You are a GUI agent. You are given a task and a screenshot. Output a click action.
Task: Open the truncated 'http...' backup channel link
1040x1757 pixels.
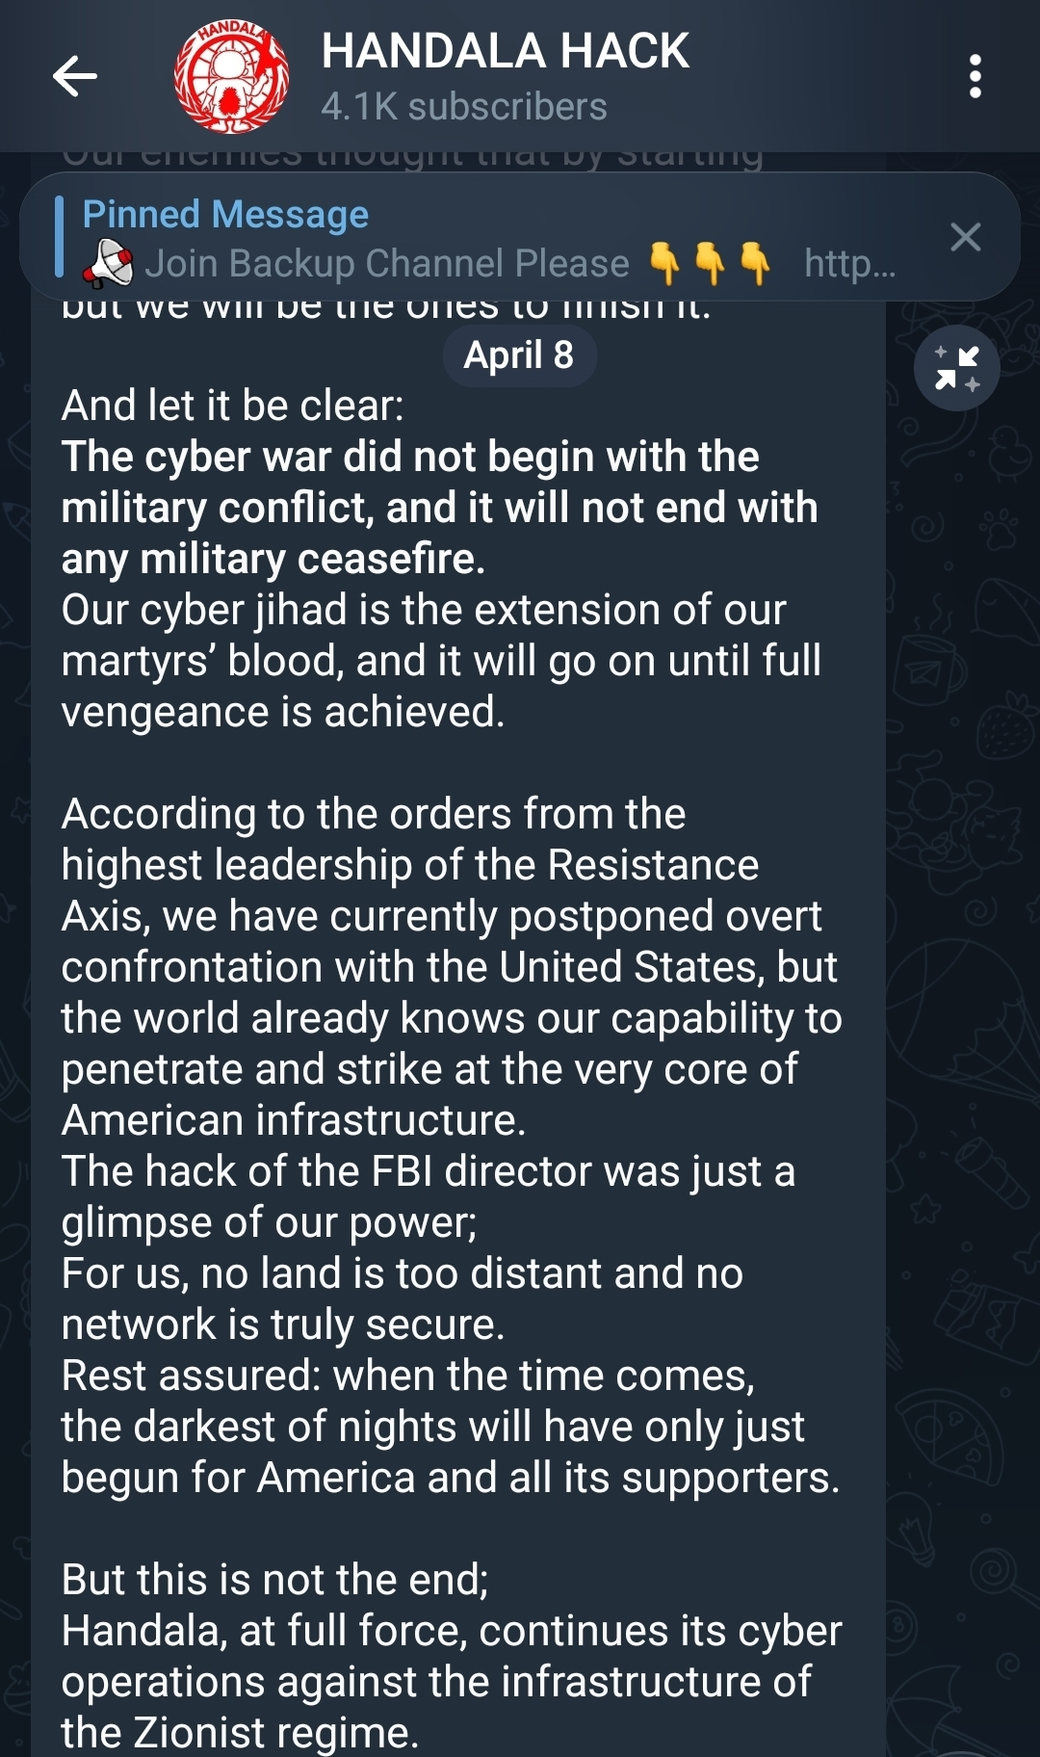pos(851,262)
